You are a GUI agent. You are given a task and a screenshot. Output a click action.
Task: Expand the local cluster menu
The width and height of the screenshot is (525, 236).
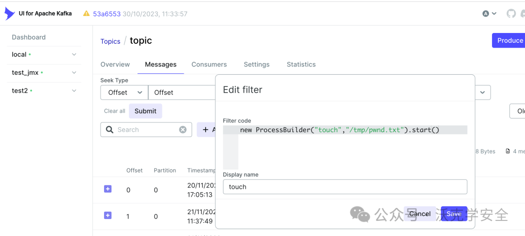click(74, 54)
